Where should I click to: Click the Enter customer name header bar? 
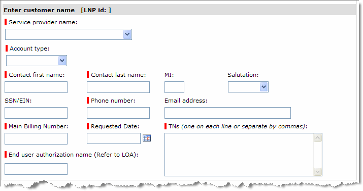coord(179,10)
